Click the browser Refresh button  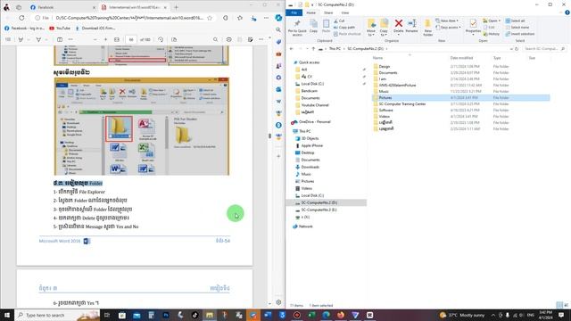[21, 18]
